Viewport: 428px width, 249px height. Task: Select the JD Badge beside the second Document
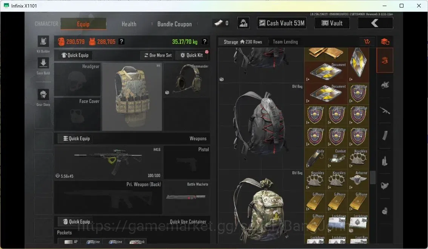[x=358, y=93]
